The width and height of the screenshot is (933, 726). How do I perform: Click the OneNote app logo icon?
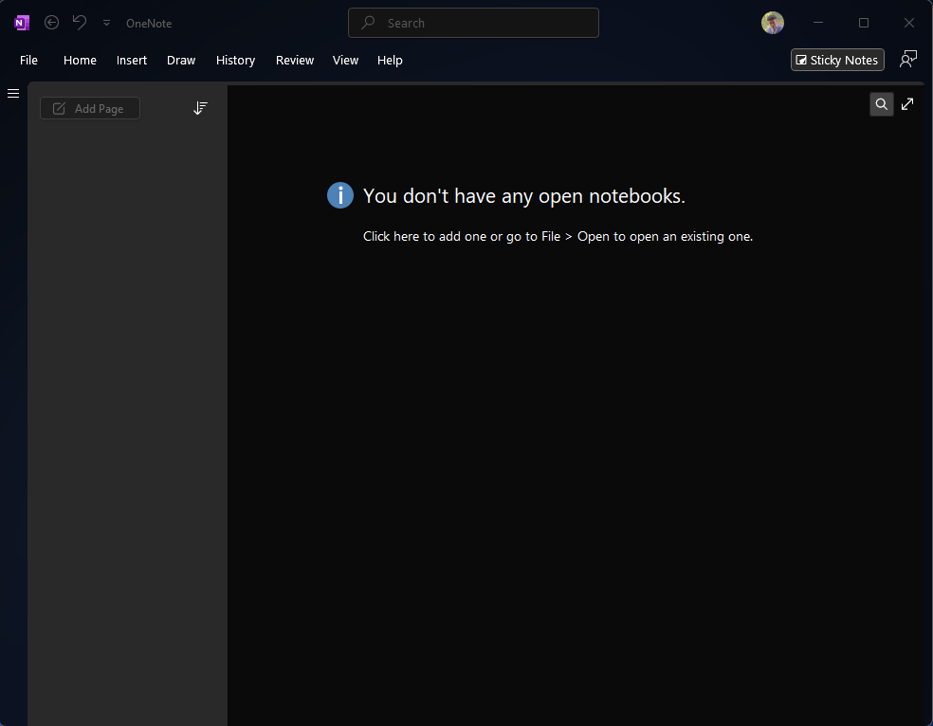pos(22,23)
